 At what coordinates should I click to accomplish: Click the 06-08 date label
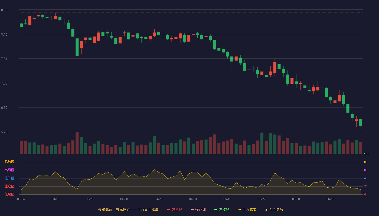coord(296,199)
